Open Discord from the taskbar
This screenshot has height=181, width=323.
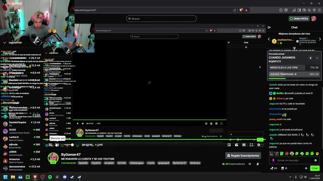coord(65,177)
